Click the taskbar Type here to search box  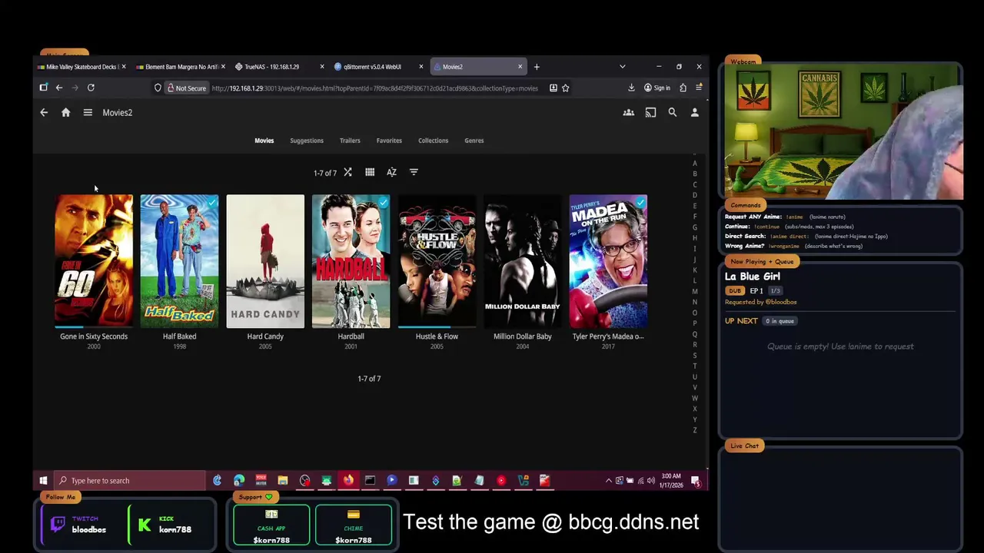click(x=130, y=481)
